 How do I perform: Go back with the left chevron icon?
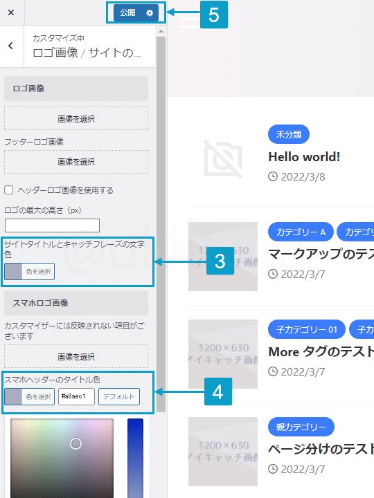tap(11, 46)
